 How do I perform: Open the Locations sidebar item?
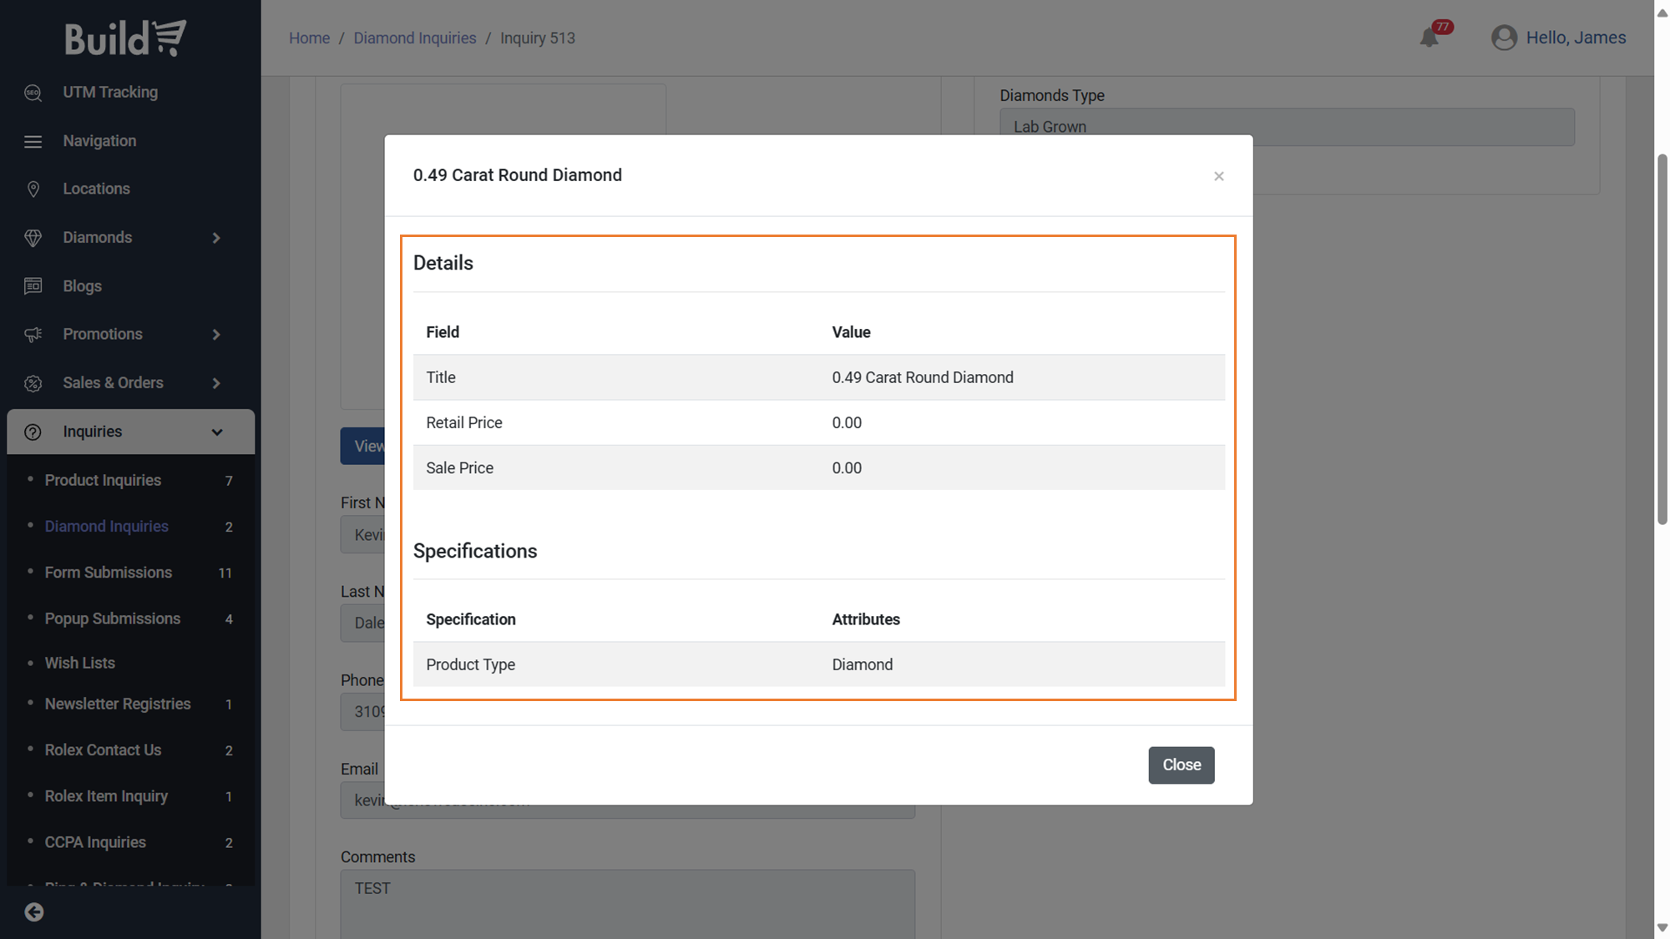pyautogui.click(x=96, y=189)
